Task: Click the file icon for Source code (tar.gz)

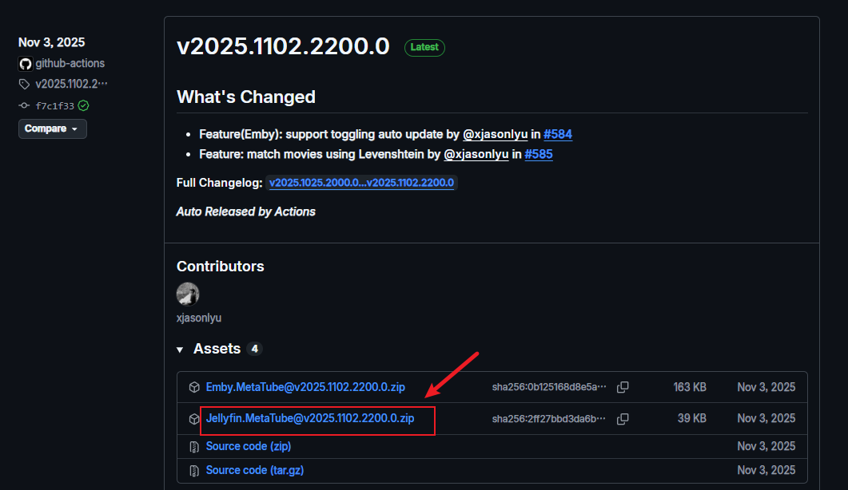Action: tap(194, 471)
